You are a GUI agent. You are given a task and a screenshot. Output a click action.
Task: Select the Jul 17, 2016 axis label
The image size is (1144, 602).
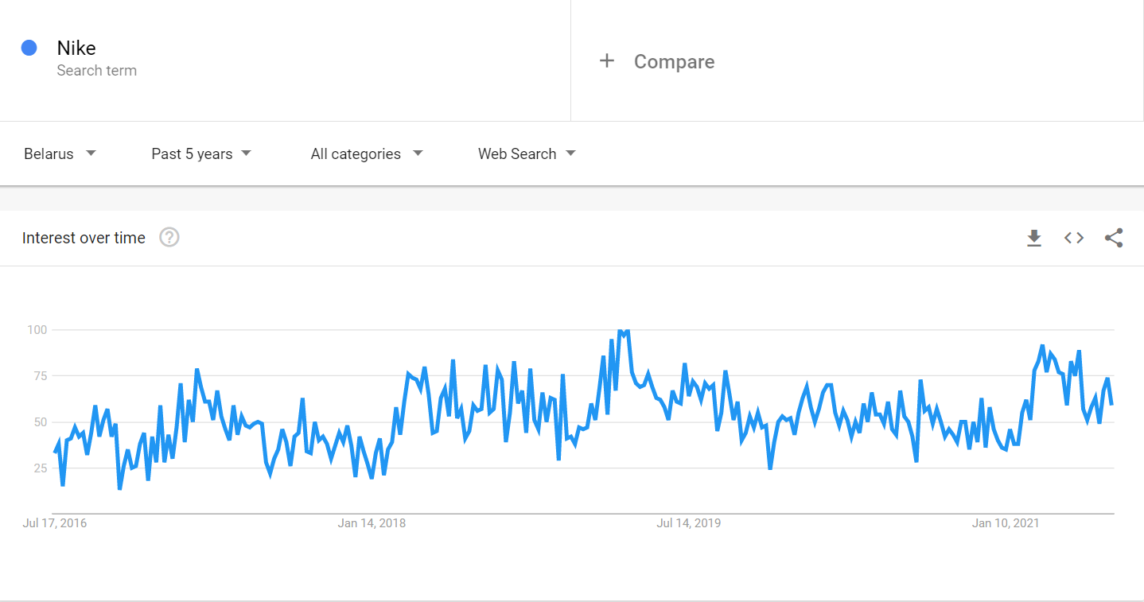[x=55, y=523]
